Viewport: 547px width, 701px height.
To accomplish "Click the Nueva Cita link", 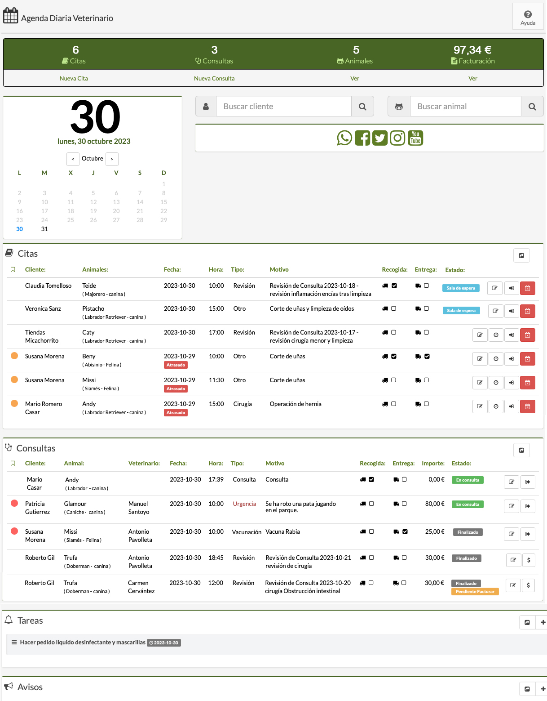I will pyautogui.click(x=74, y=78).
